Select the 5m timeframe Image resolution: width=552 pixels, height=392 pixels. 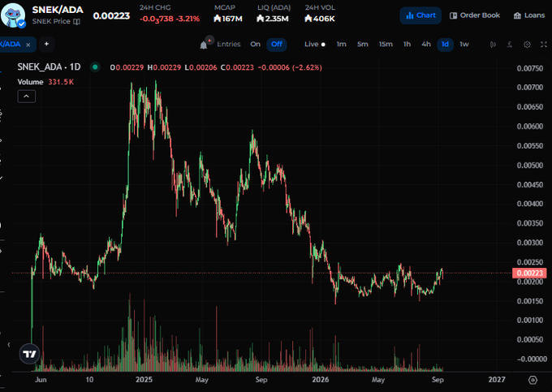coord(363,45)
